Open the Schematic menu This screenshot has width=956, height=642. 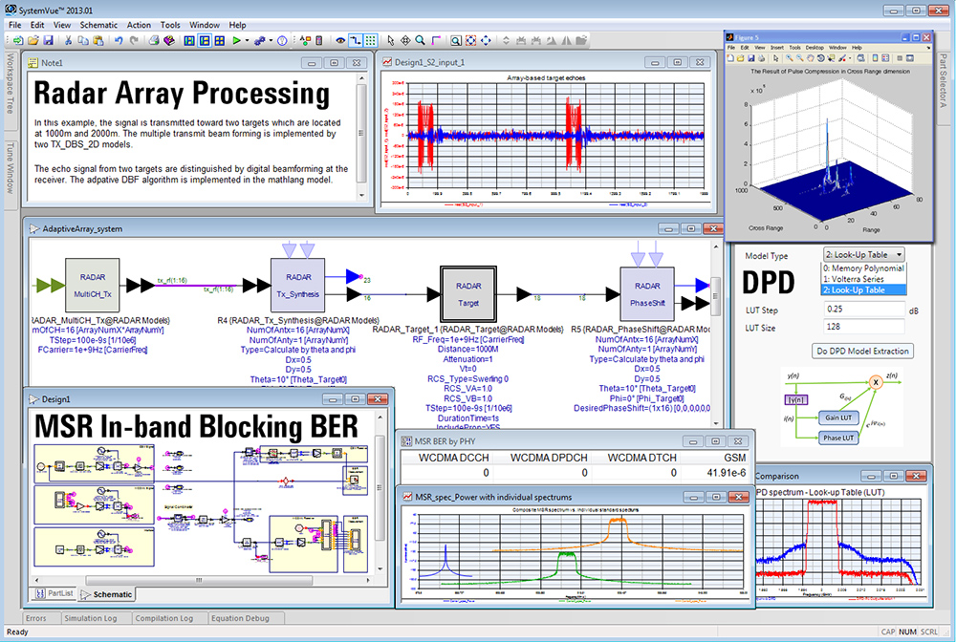coord(99,24)
